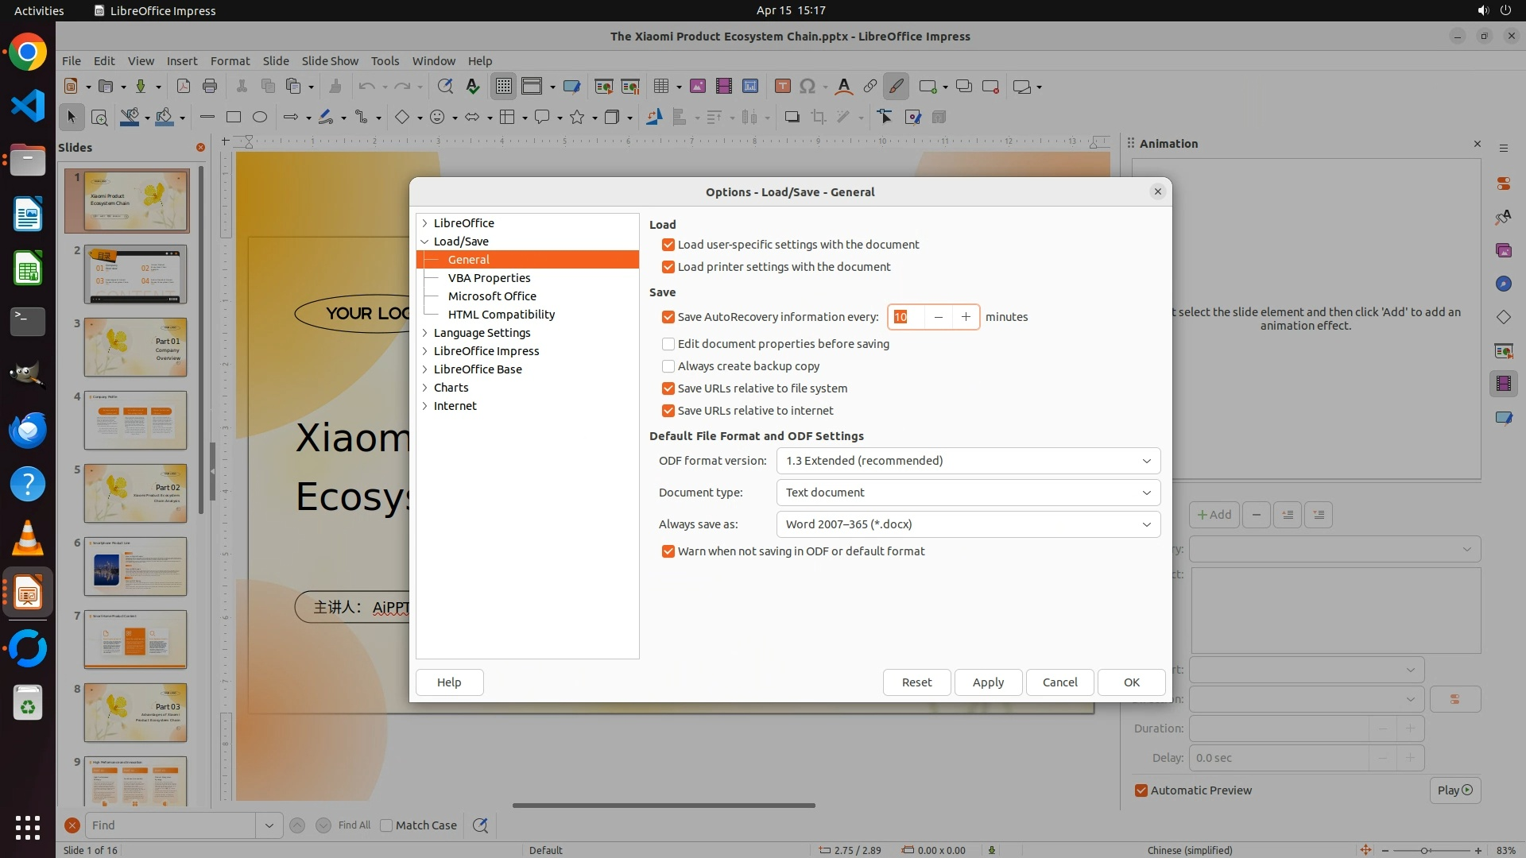Click the Reset button
1526x858 pixels.
916,682
